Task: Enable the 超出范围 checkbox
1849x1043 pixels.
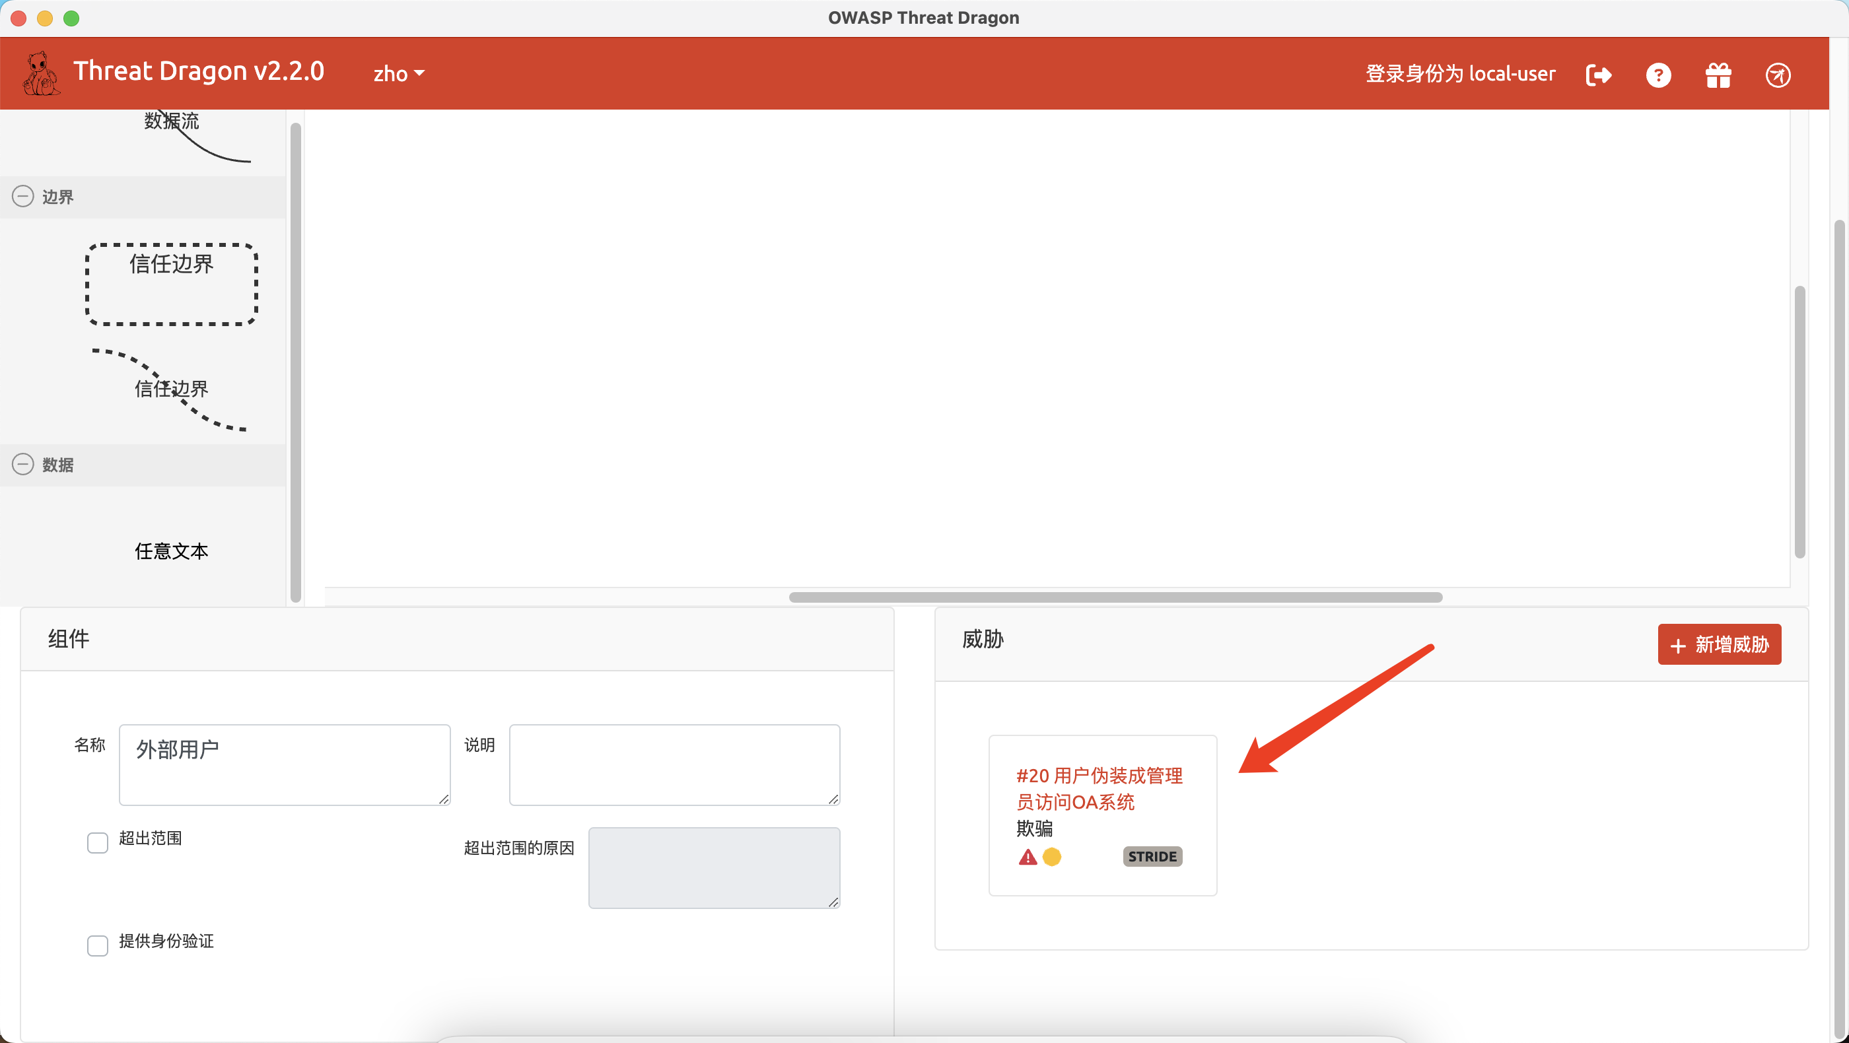Action: [x=98, y=842]
